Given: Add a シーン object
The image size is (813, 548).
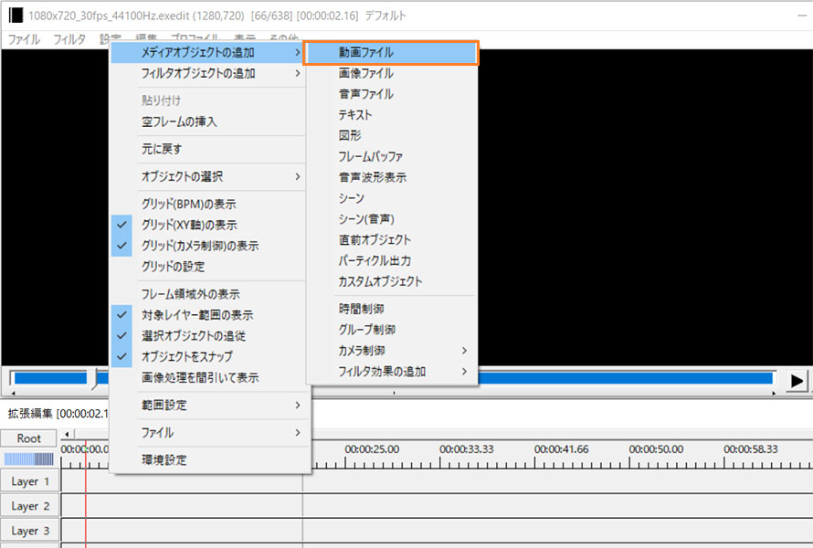Looking at the screenshot, I should coord(391,198).
